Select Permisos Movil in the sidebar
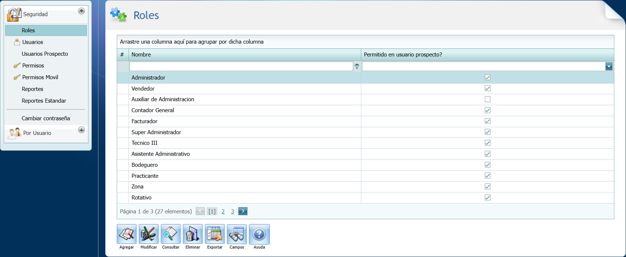The width and height of the screenshot is (626, 257). (40, 77)
